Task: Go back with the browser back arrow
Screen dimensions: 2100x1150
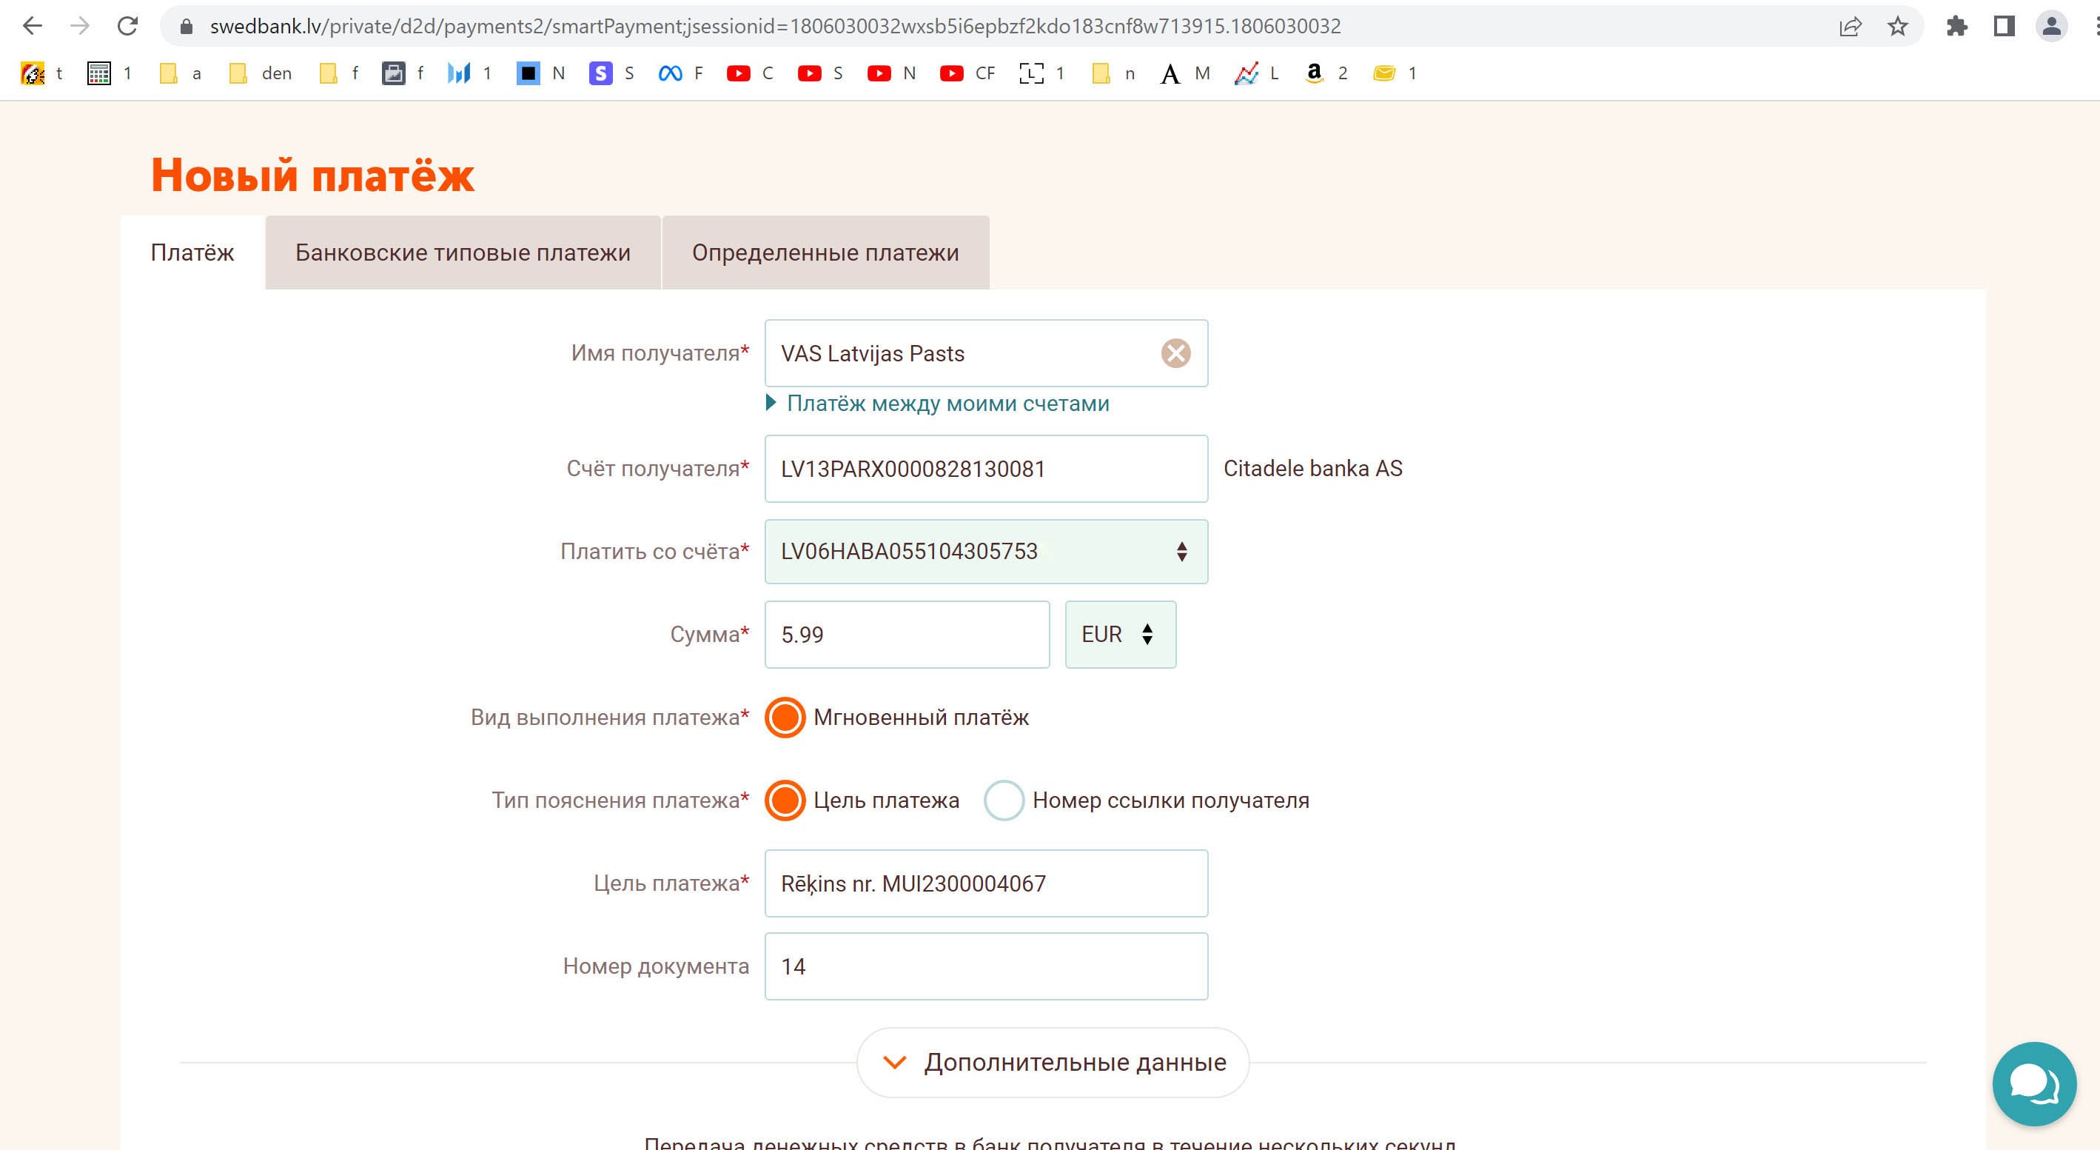Action: coord(33,26)
